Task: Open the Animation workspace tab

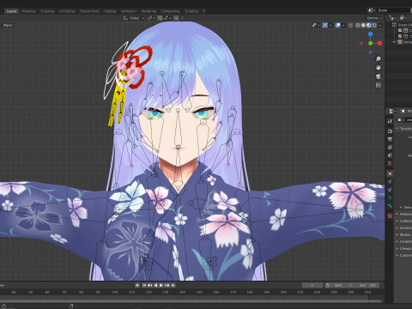Action: [129, 11]
